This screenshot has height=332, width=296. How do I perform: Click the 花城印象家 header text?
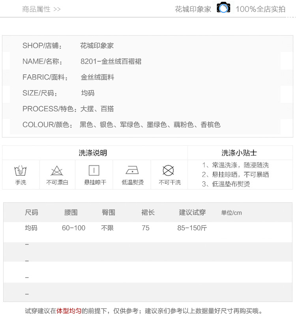tap(193, 9)
